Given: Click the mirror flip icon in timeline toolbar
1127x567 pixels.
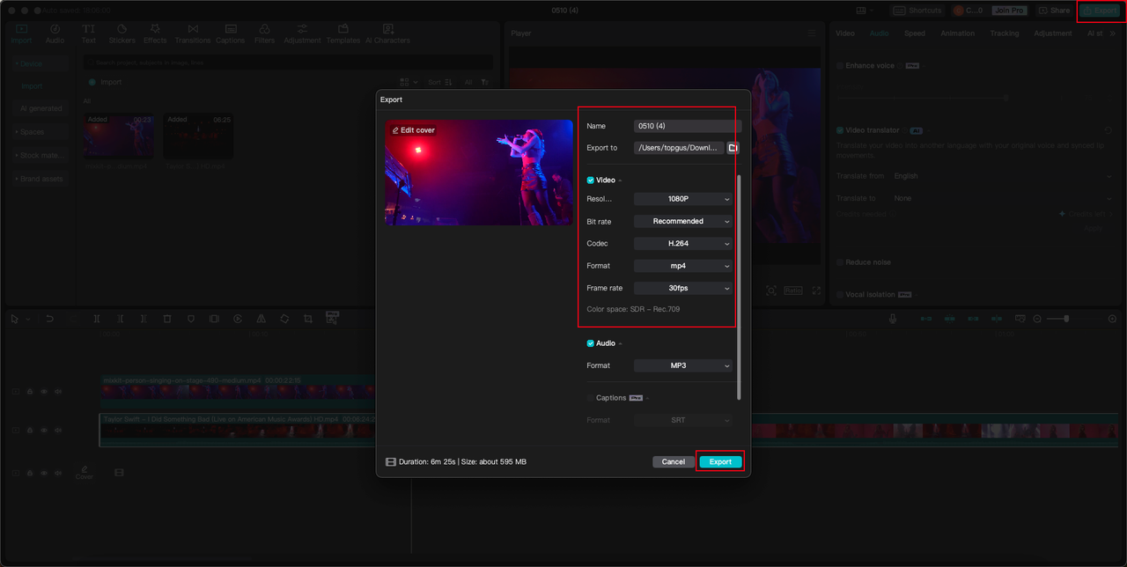Looking at the screenshot, I should click(x=261, y=319).
